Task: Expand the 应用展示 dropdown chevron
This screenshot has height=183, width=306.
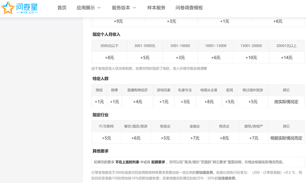Action: pyautogui.click(x=99, y=8)
